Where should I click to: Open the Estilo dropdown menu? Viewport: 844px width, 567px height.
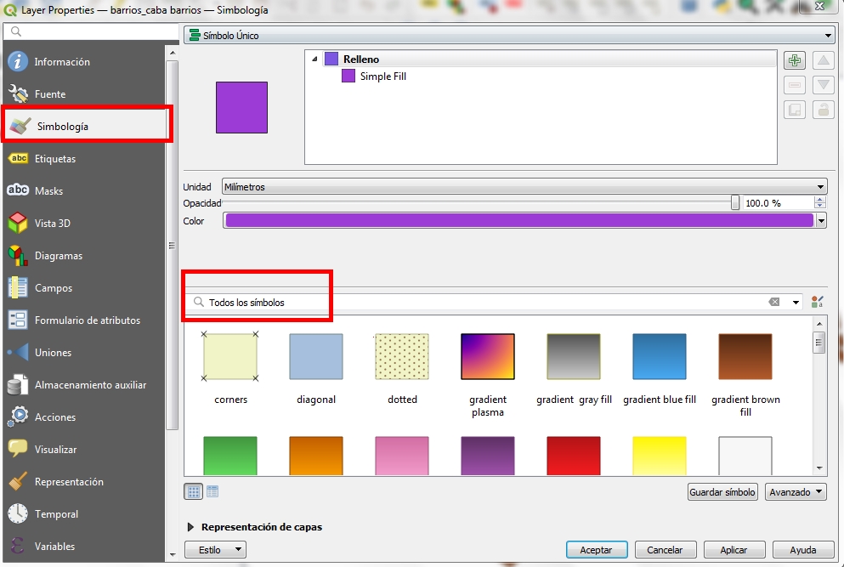(x=215, y=550)
